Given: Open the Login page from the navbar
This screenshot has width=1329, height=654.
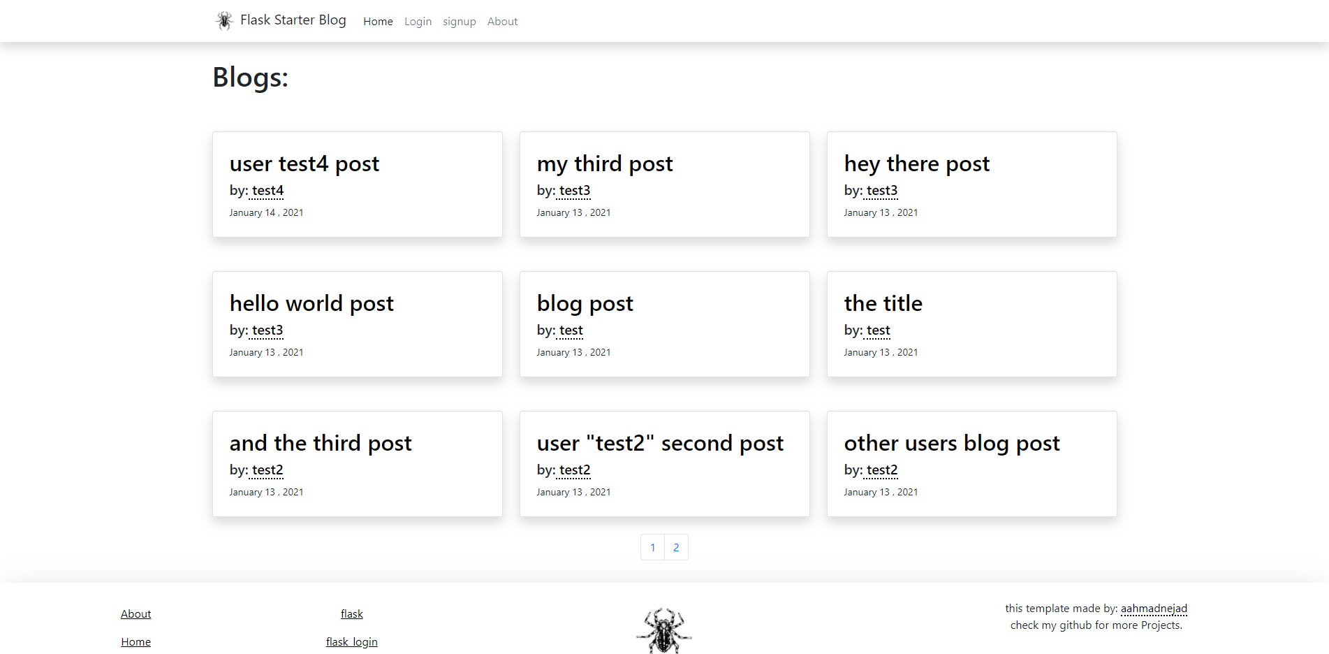Looking at the screenshot, I should (418, 21).
